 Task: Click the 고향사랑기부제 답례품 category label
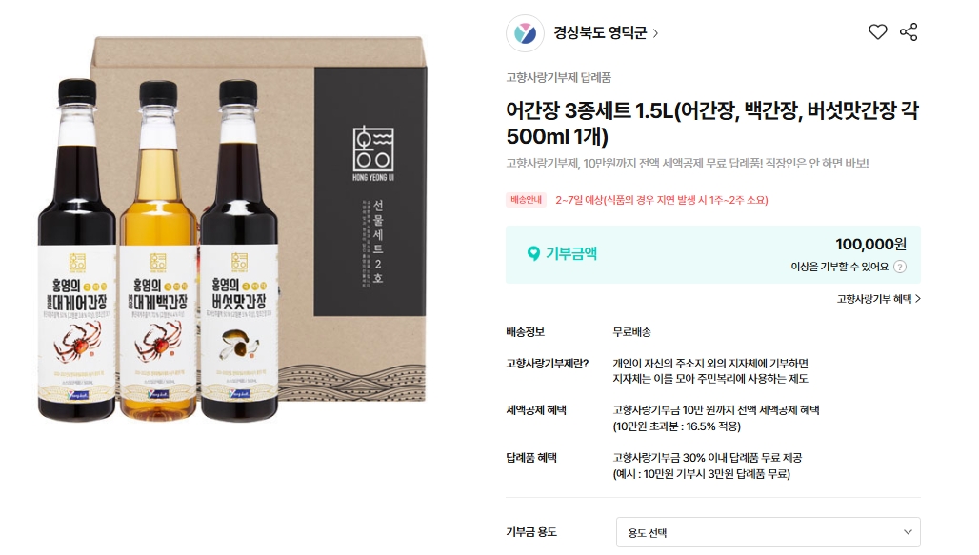pyautogui.click(x=558, y=77)
